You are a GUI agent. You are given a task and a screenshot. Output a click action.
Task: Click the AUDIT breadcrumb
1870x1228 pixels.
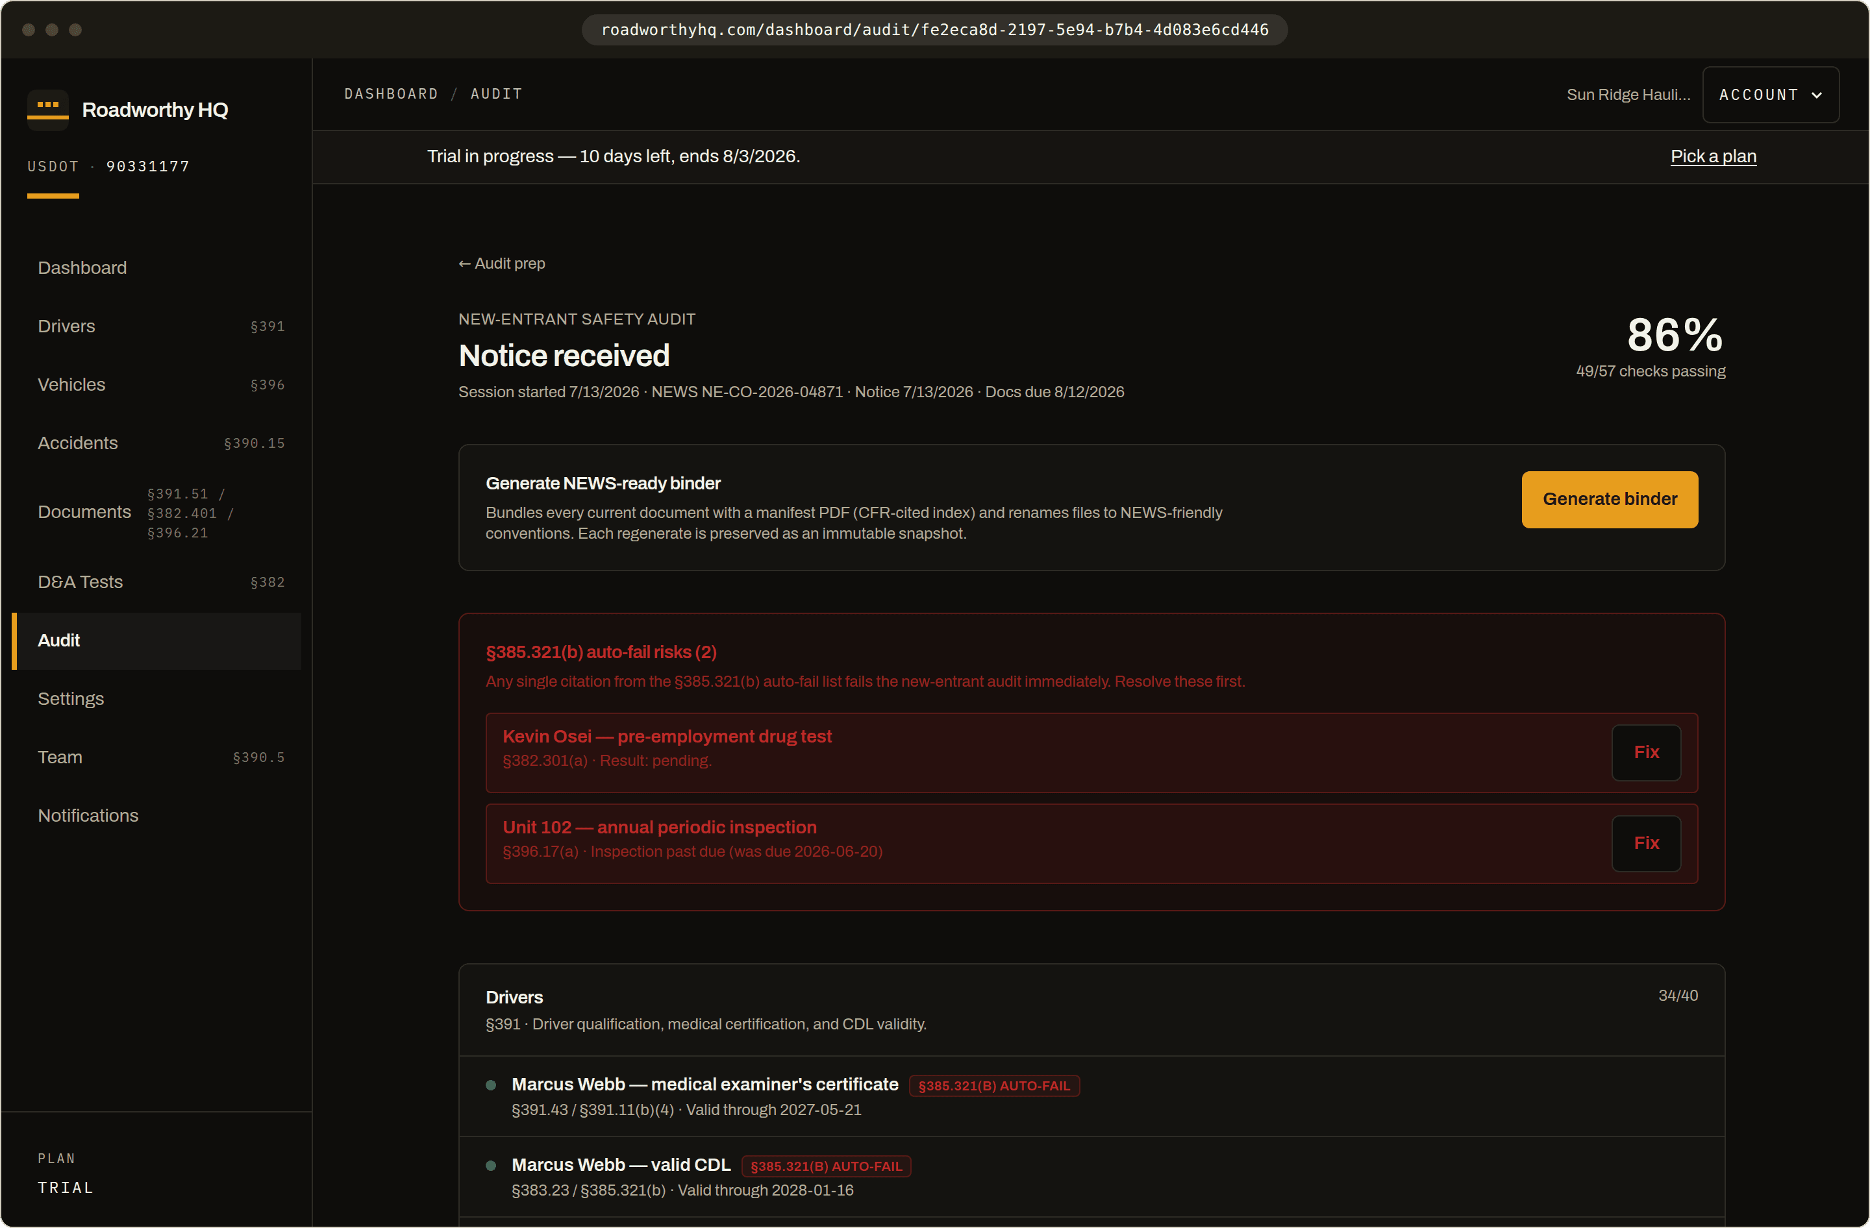pyautogui.click(x=497, y=94)
